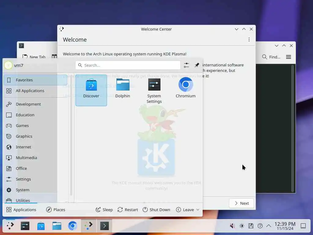Click the launcher configure sliders icon

pyautogui.click(x=186, y=65)
